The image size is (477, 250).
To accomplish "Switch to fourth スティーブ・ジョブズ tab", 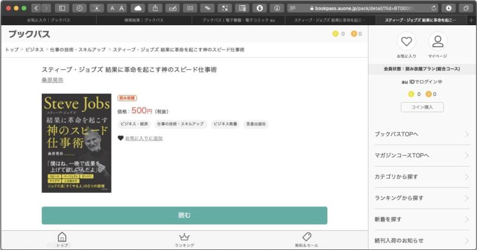I will click(330, 20).
